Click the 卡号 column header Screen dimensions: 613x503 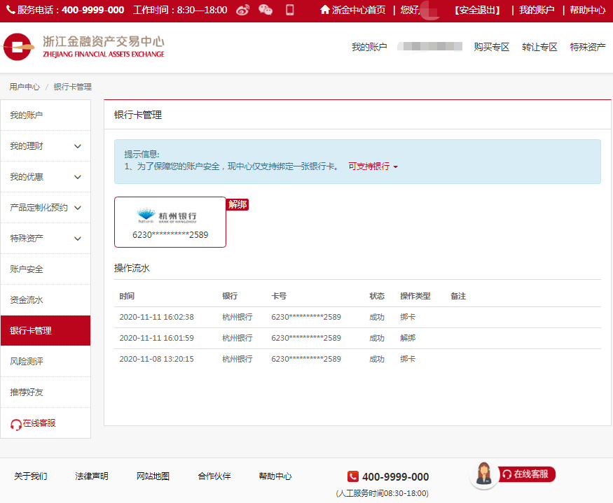(279, 296)
